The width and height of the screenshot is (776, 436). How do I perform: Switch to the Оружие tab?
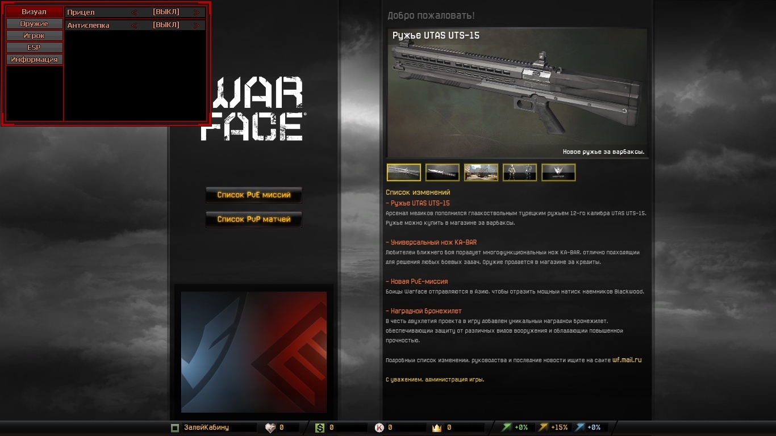[34, 24]
